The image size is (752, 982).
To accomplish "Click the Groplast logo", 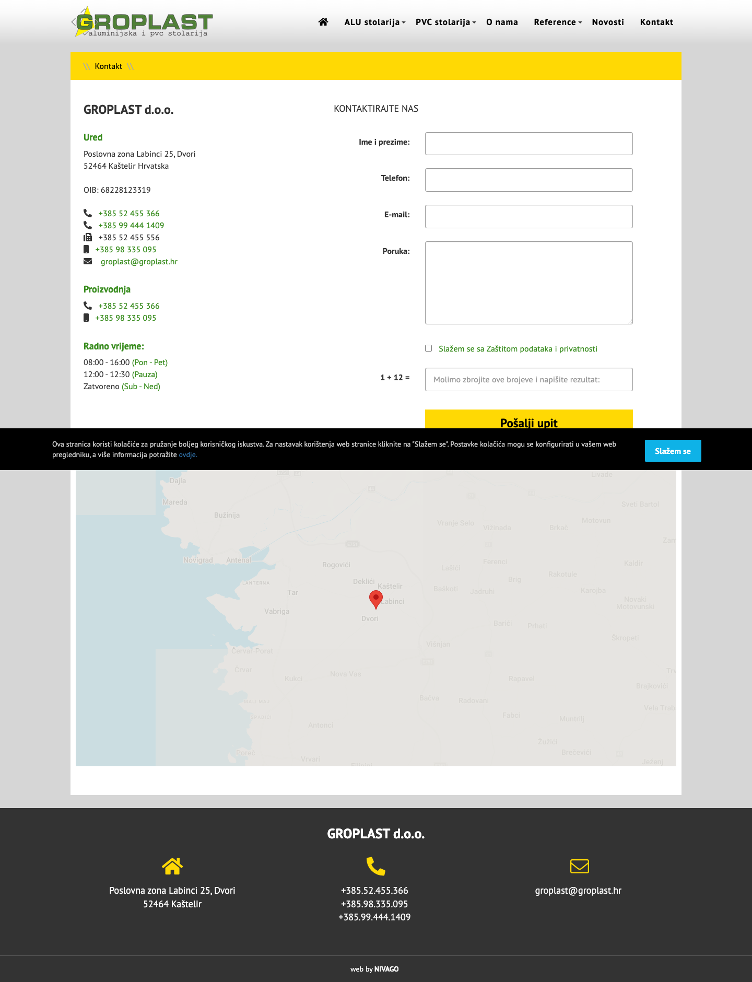I will pos(142,22).
